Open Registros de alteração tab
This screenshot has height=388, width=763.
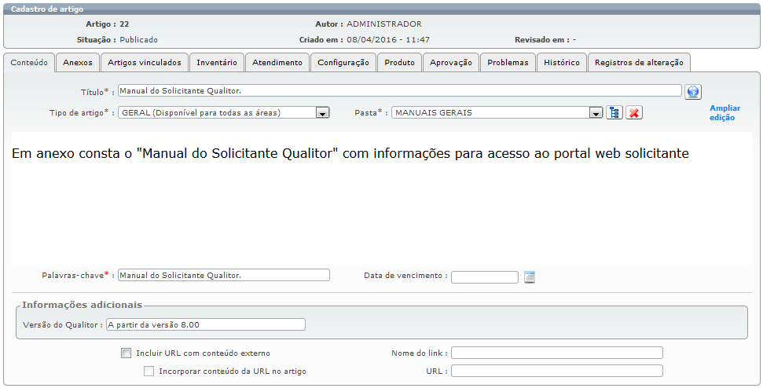[x=639, y=62]
